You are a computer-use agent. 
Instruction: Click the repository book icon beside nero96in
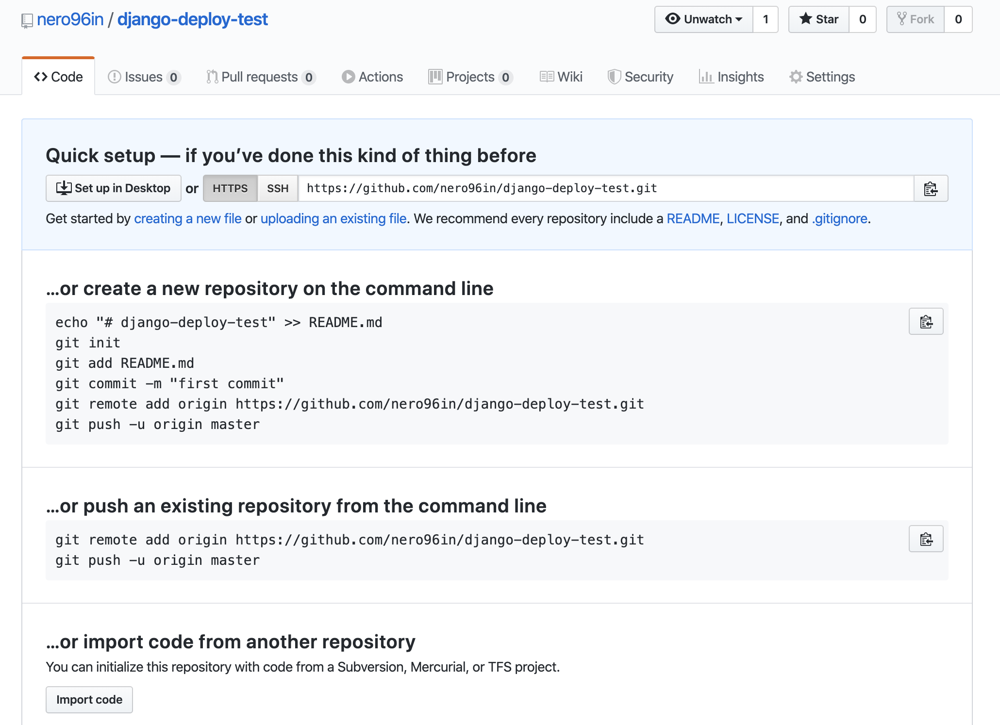[27, 20]
